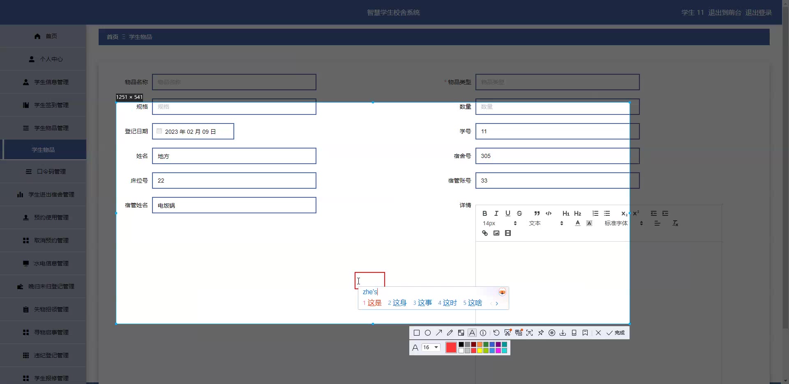789x384 pixels.
Task: Toggle the ordered list format
Action: [x=595, y=213]
